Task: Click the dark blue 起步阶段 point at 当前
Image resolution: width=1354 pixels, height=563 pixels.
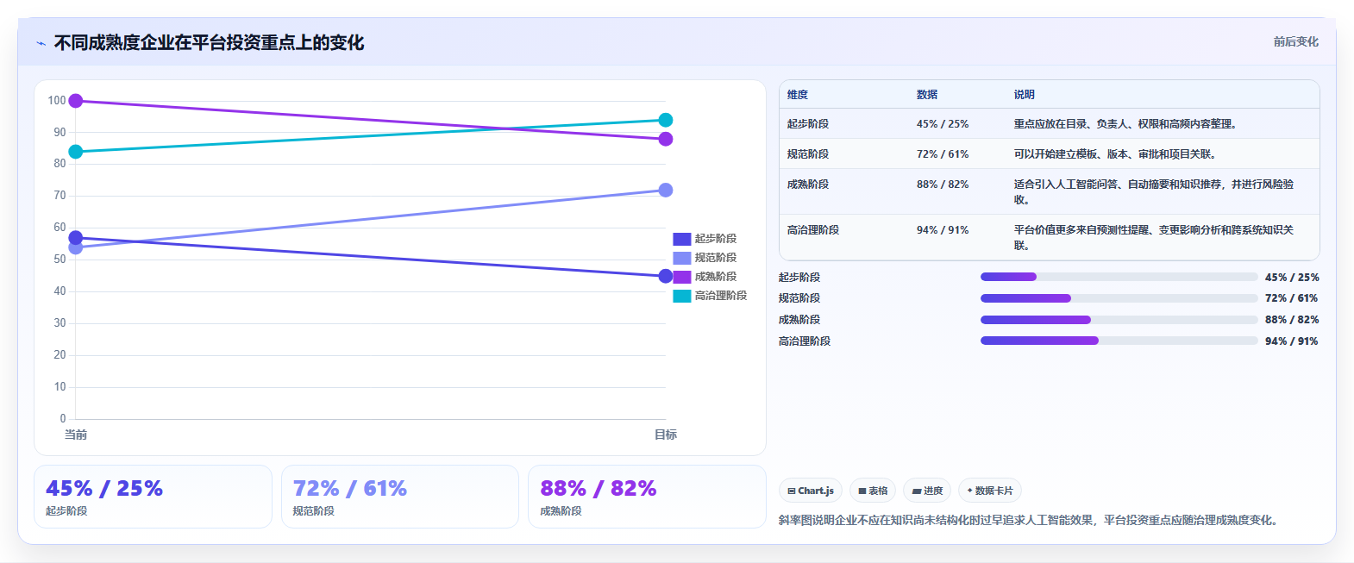Action: (76, 238)
